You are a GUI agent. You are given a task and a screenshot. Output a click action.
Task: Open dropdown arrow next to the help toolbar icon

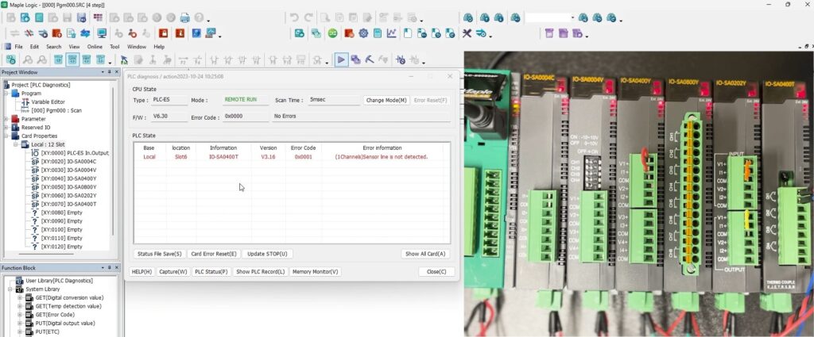pyautogui.click(x=209, y=20)
